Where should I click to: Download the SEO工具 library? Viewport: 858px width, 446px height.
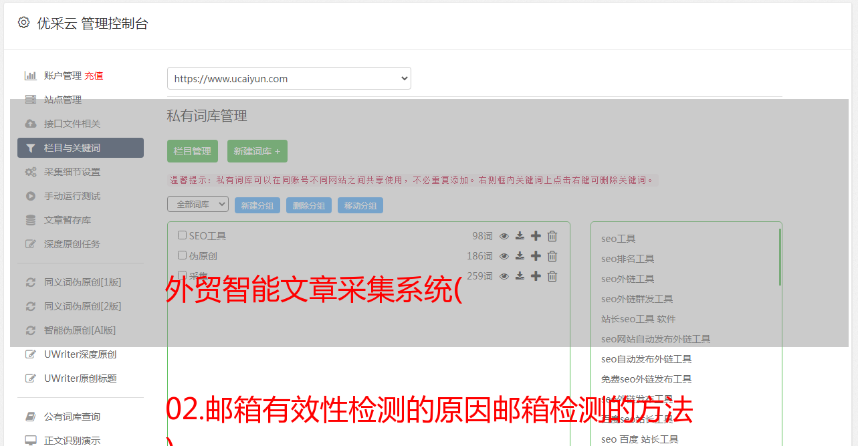[x=520, y=236]
